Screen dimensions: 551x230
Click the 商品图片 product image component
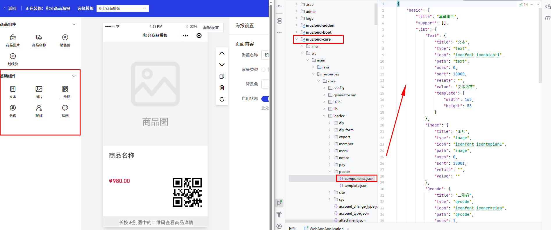(x=13, y=37)
